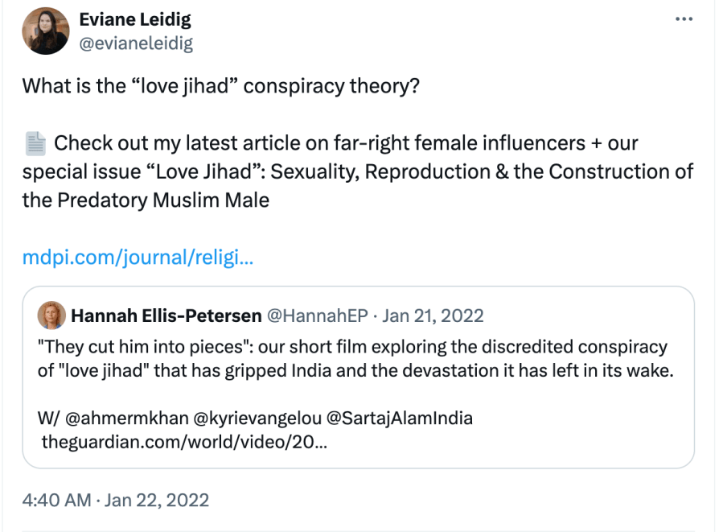Image resolution: width=723 pixels, height=532 pixels.
Task: Click the "the Predatory Muslim Male" title line
Action: (146, 200)
